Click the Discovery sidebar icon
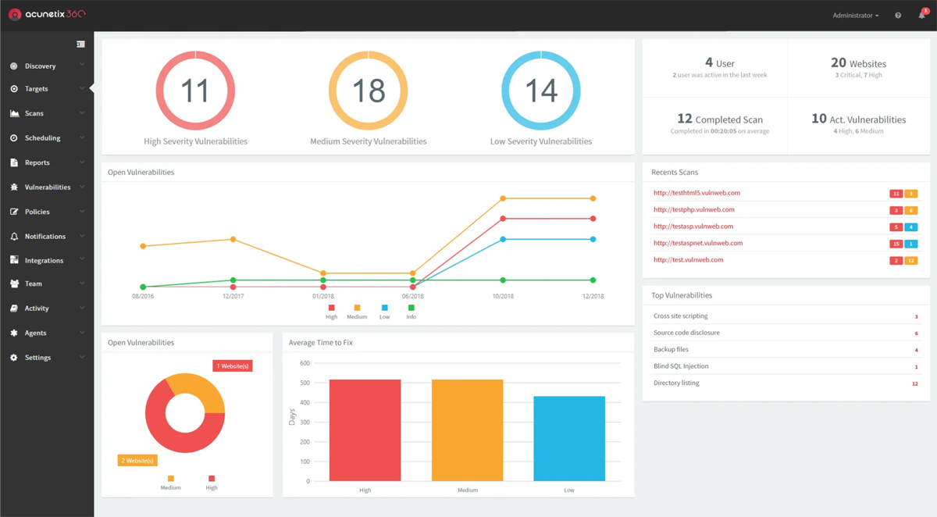 (14, 66)
